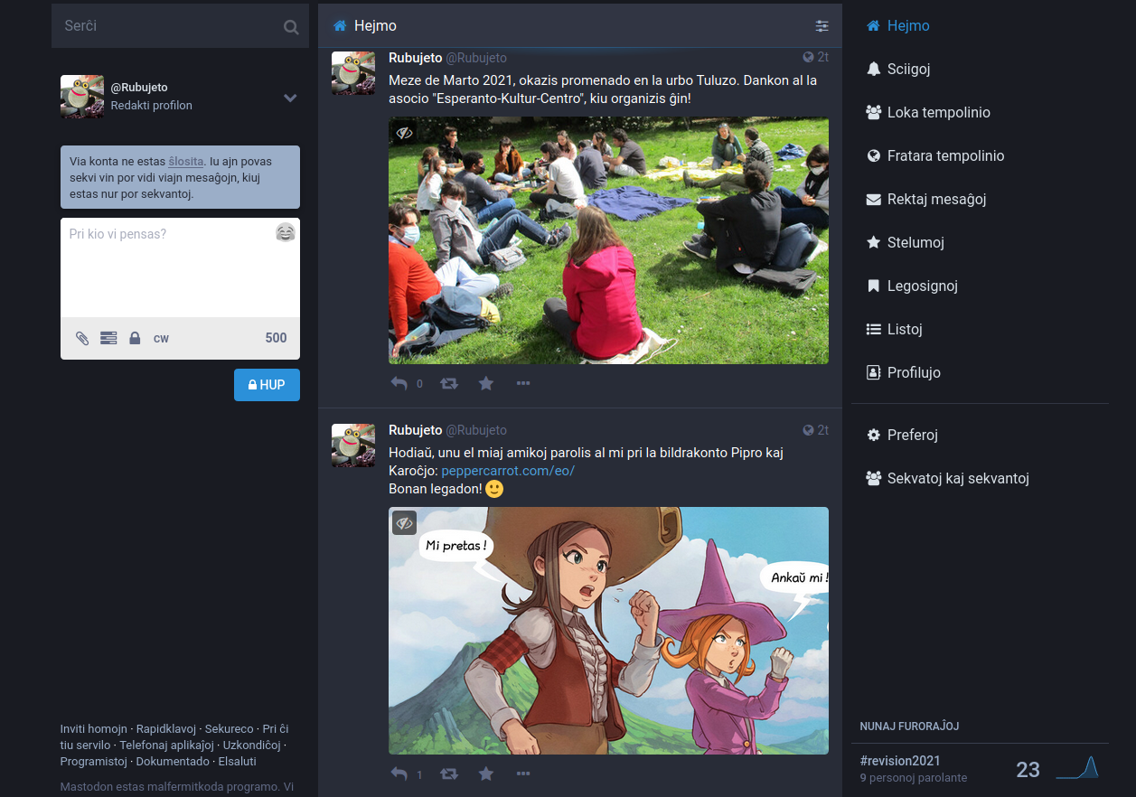The height and width of the screenshot is (797, 1136).
Task: Hide the picnic photo media
Action: 404,133
